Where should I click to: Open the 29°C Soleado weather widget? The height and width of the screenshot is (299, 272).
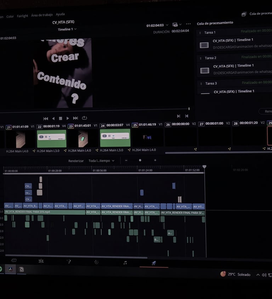(x=236, y=274)
